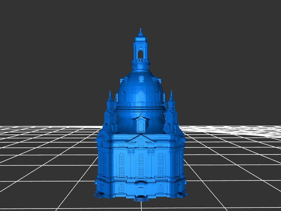This screenshot has width=281, height=211.
Task: Click the right corner staircase of the model
Action: coord(182,194)
